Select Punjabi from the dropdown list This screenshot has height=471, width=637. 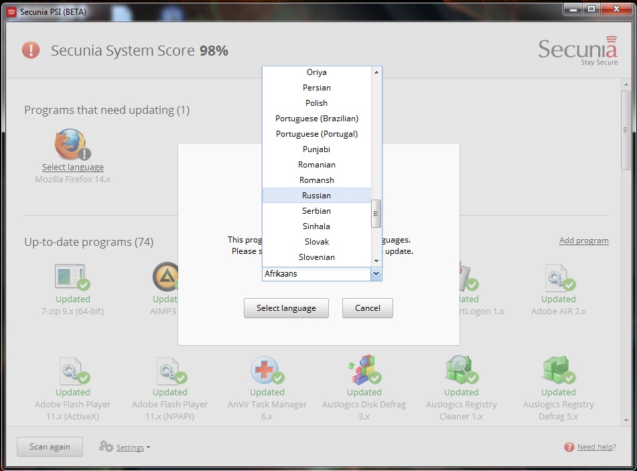point(316,149)
